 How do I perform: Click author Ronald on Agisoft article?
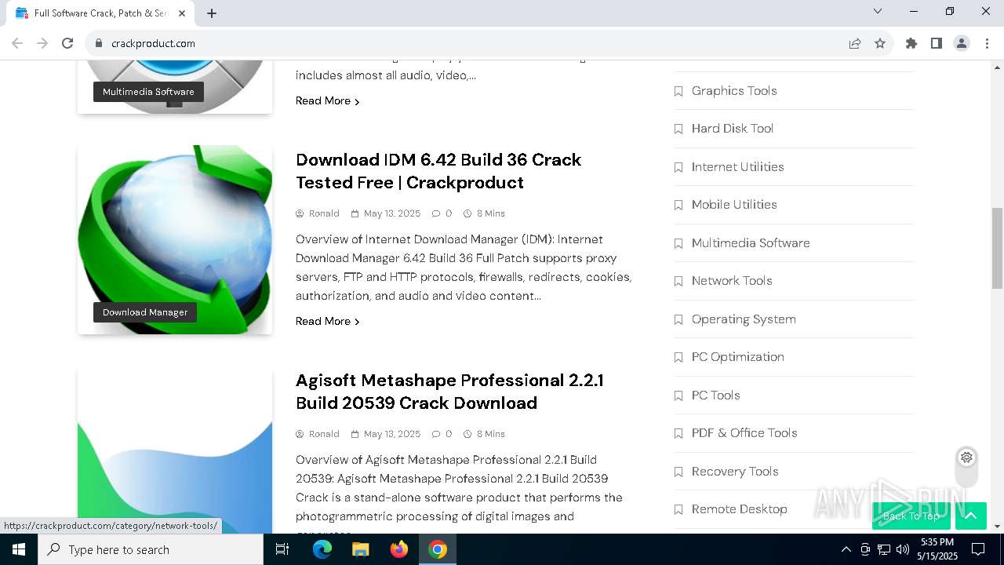[x=324, y=434]
